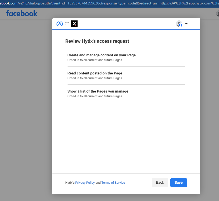Click the sync arrows icon between logos
Viewport: 219px width, 201px height.
[67, 24]
